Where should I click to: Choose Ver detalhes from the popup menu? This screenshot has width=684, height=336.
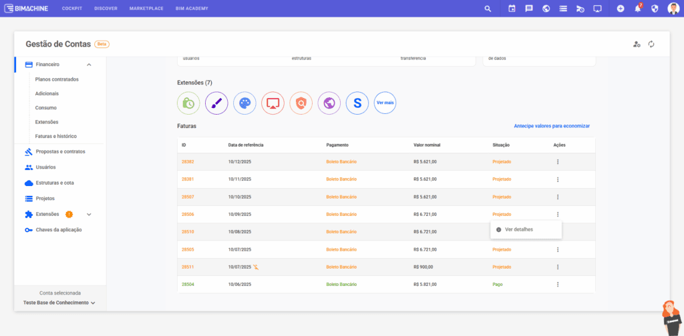518,229
